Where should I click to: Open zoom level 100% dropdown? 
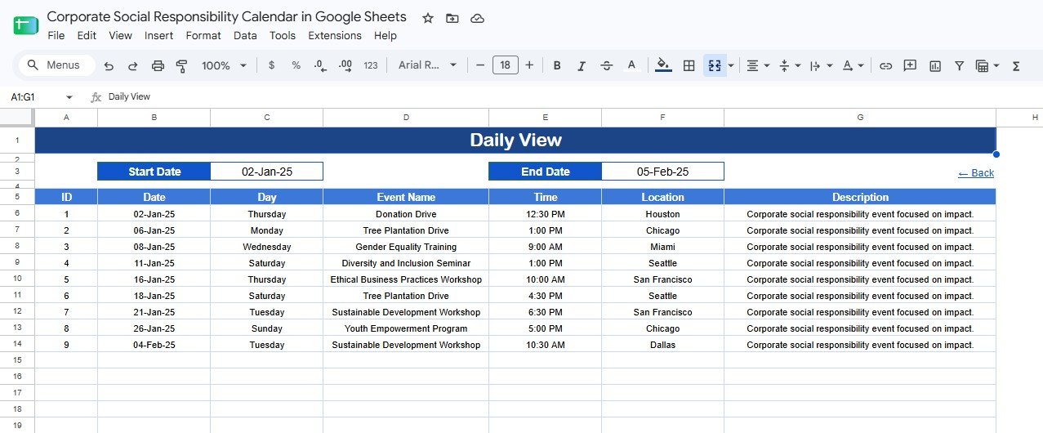pos(224,65)
